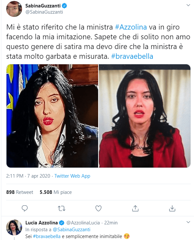This screenshot has height=240, width=194.
Task: View the 5.508 Mi piace list
Action: click(x=56, y=192)
